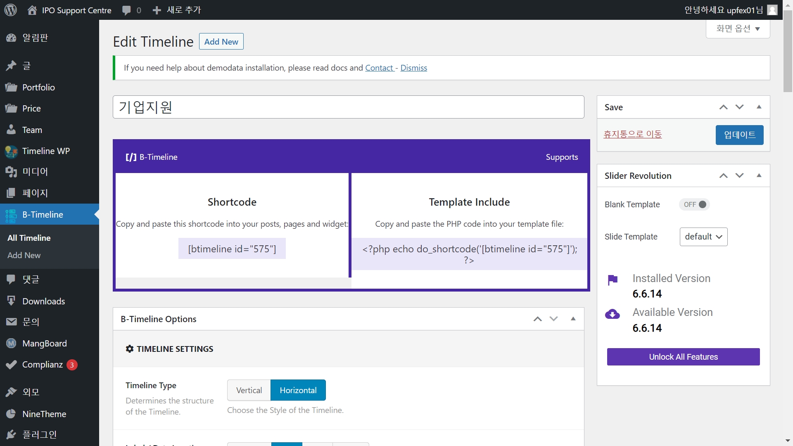Click the dashboard gauge icon

11,38
